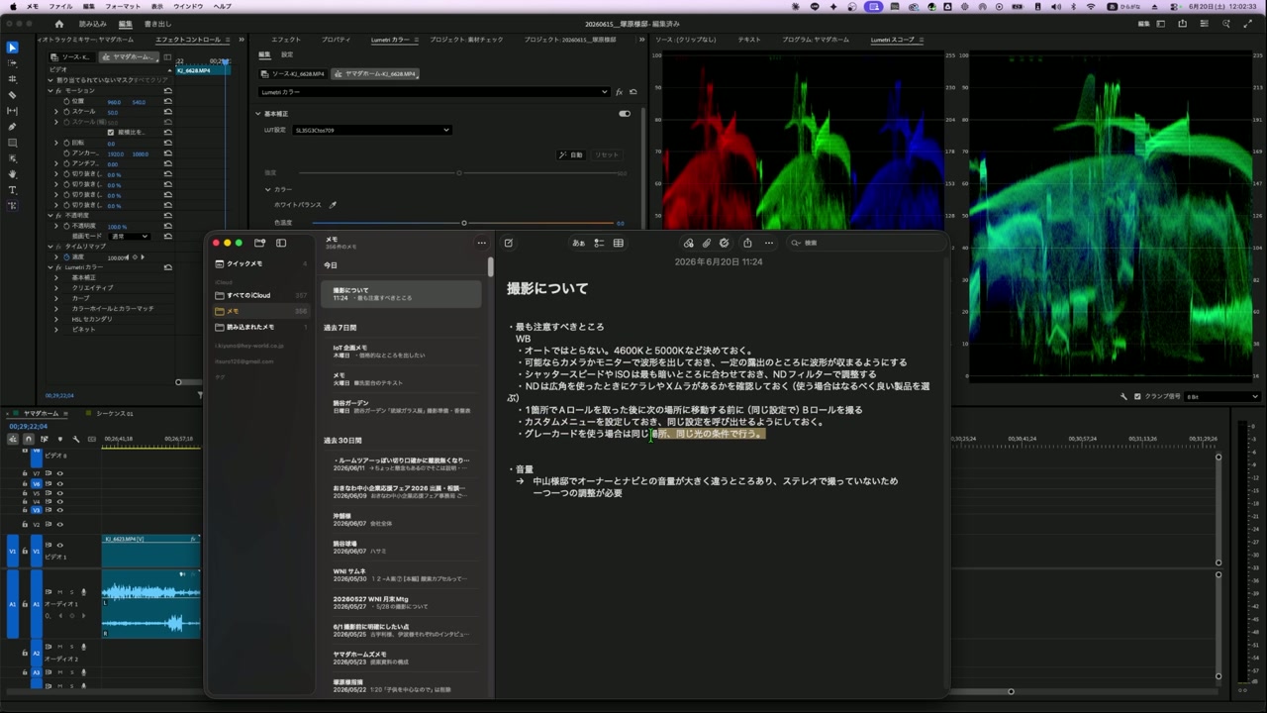This screenshot has width=1267, height=713.
Task: Collapse the カラー section in Lumetri panel
Action: (267, 189)
